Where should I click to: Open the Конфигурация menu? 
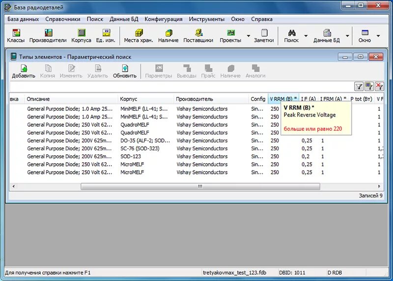pyautogui.click(x=164, y=19)
